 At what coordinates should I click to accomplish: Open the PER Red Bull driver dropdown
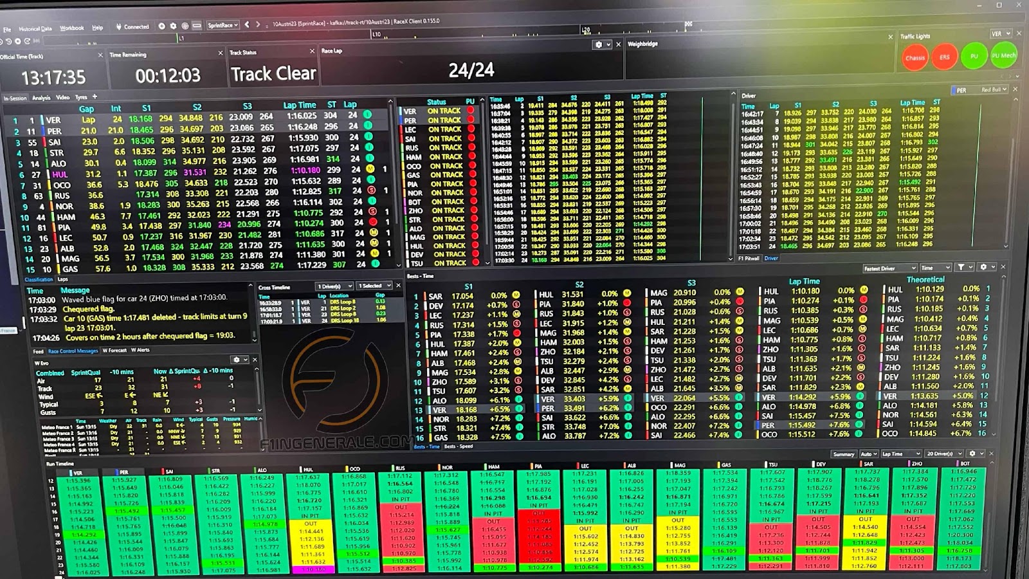pyautogui.click(x=979, y=90)
